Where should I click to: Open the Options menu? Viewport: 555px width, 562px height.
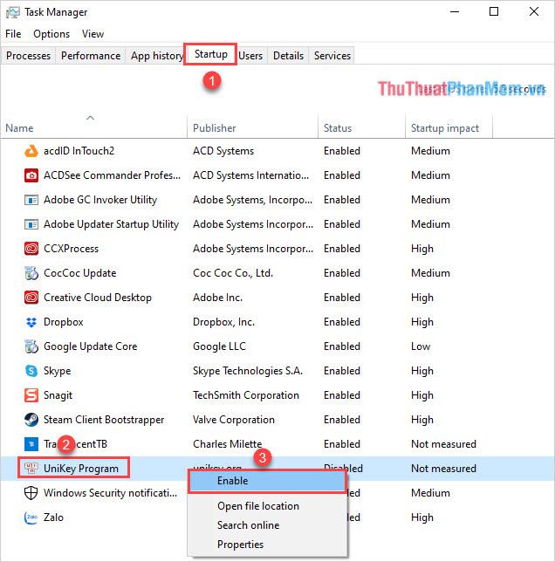(51, 34)
